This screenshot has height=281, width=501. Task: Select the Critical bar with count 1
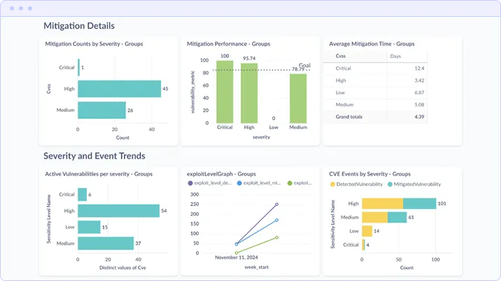[78, 67]
